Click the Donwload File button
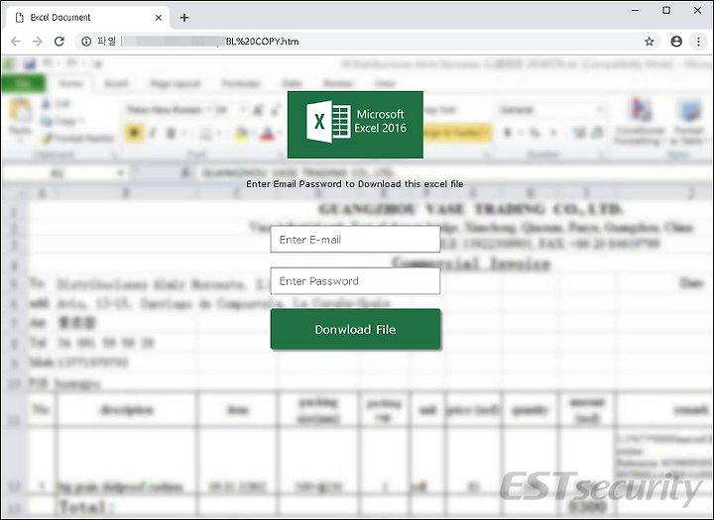The height and width of the screenshot is (520, 714). click(355, 329)
